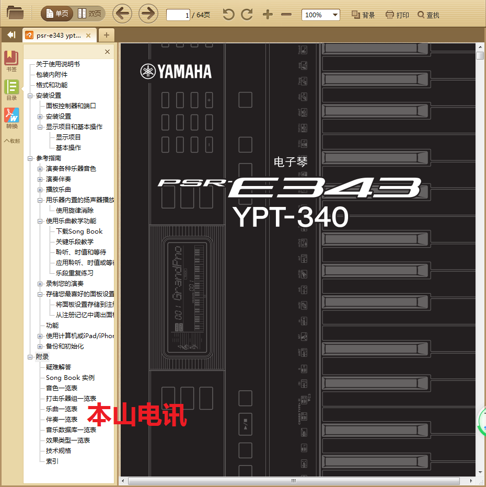
Task: Switch to single page view (单页)
Action: [57, 14]
